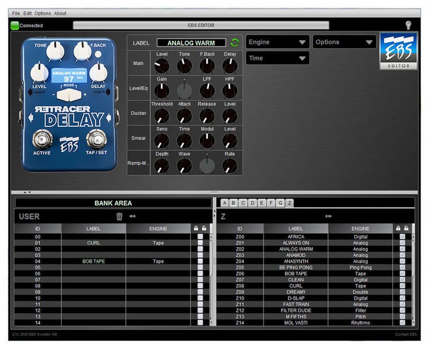
Task: Click the pedal F.BACK knob
Action: (82, 51)
